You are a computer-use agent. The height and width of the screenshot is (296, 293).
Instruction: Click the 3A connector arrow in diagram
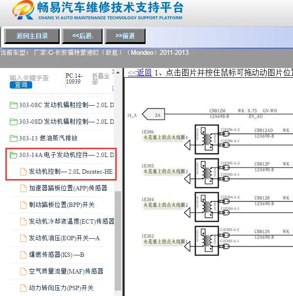pos(153,114)
